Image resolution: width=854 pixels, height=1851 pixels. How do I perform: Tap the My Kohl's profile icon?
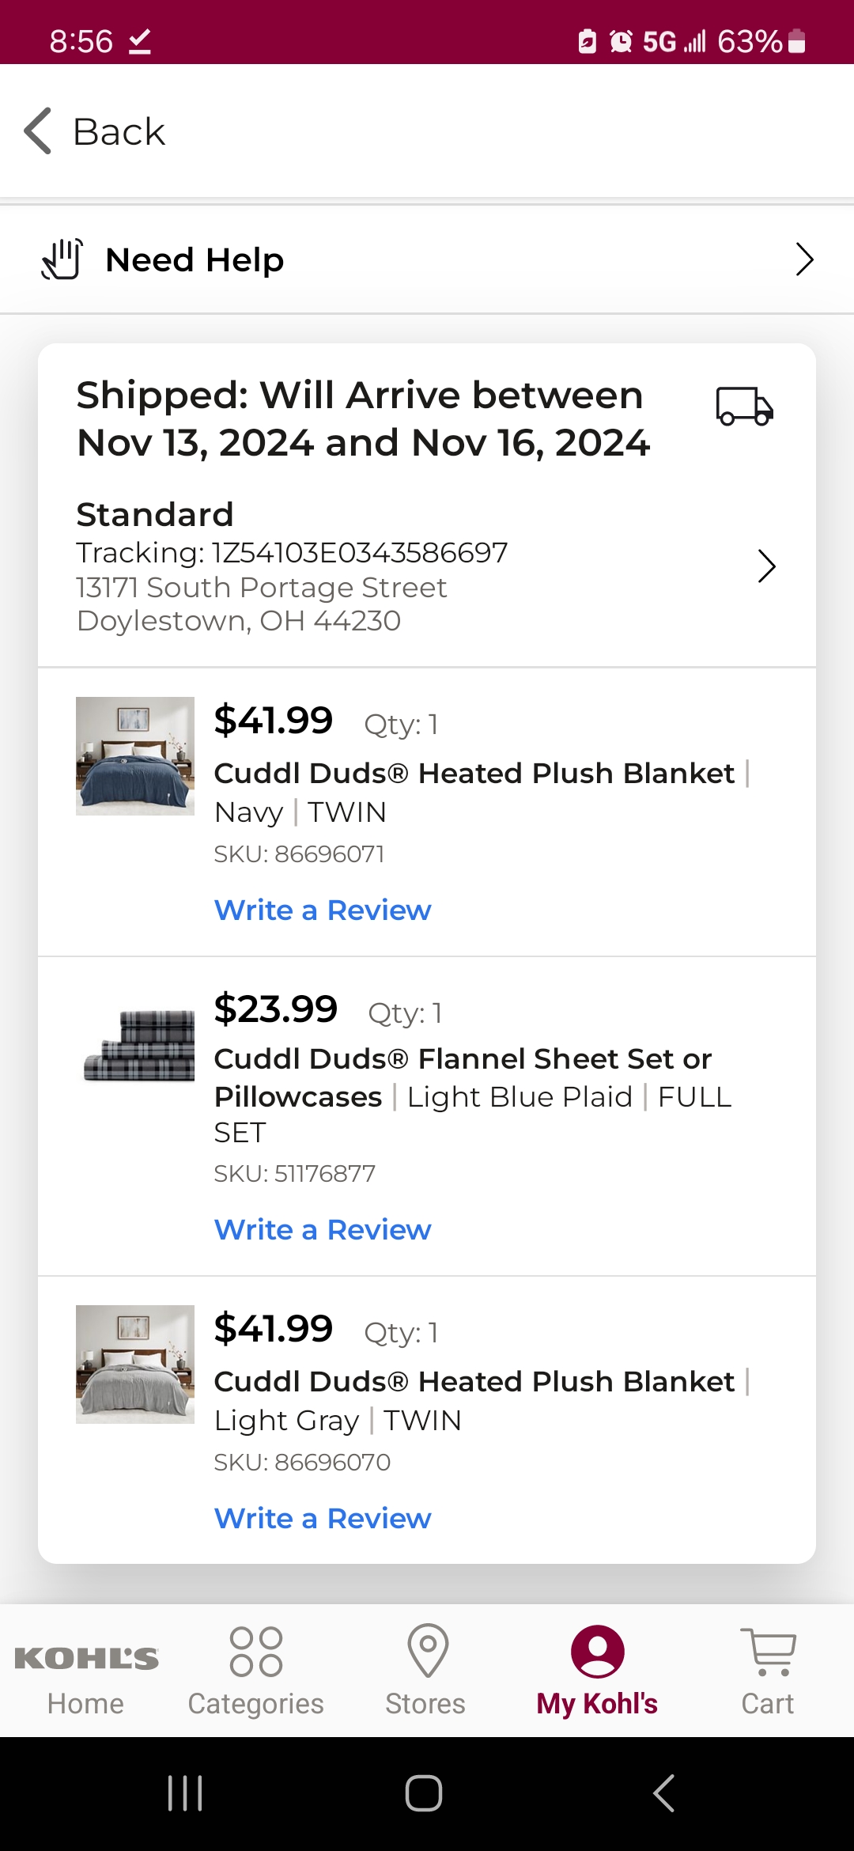tap(598, 1652)
